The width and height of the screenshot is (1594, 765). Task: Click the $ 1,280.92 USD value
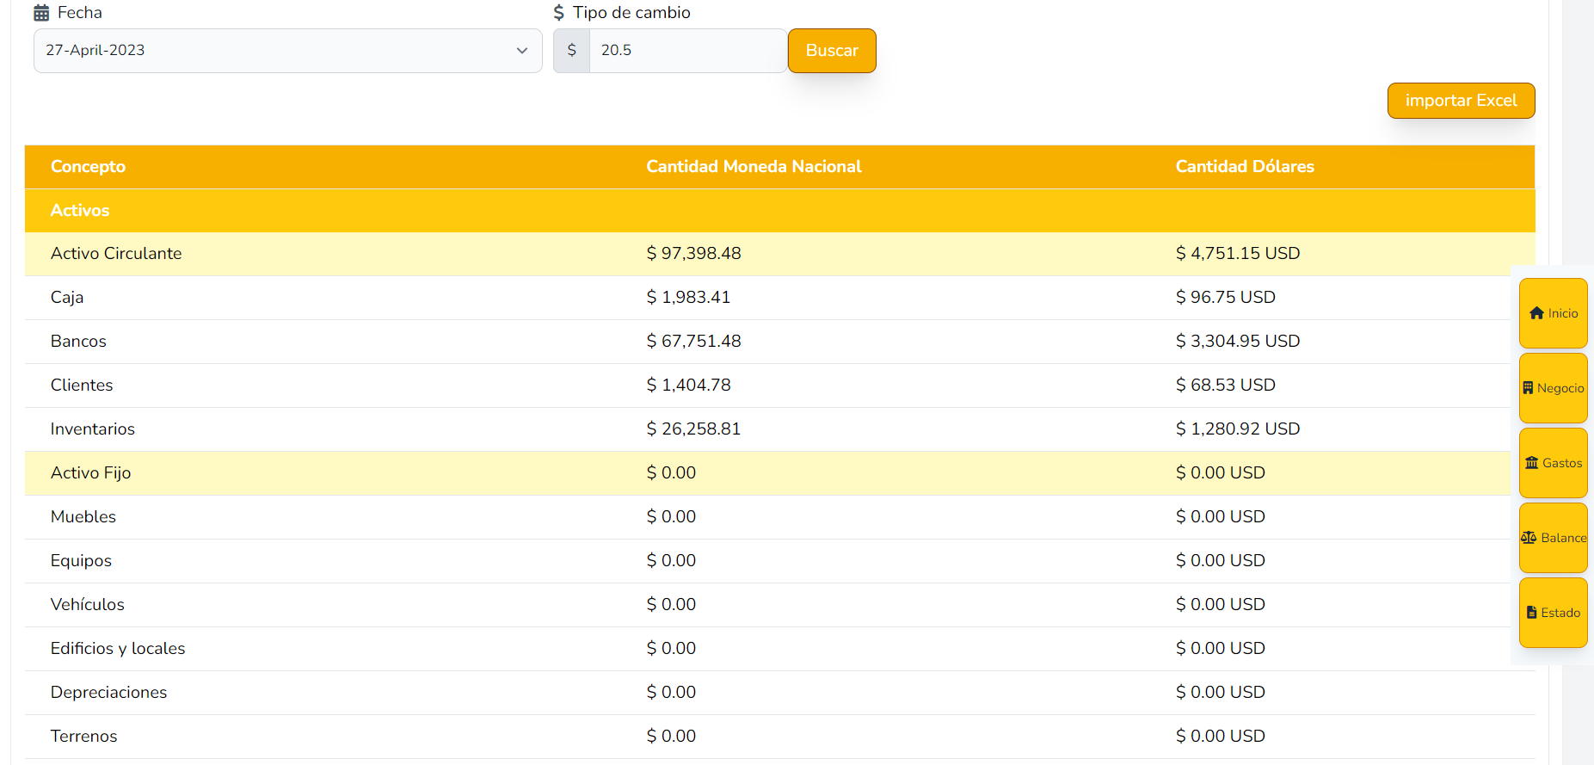click(x=1238, y=429)
